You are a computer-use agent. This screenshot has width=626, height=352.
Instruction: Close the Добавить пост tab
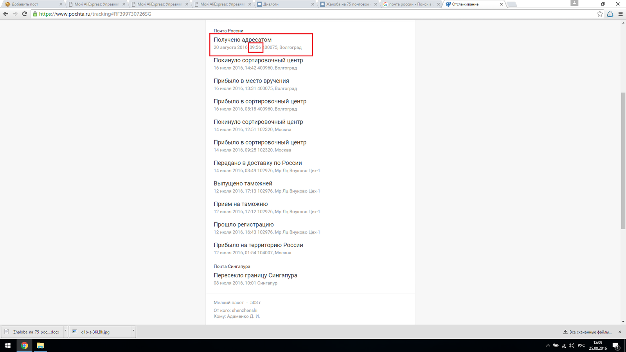pyautogui.click(x=61, y=4)
